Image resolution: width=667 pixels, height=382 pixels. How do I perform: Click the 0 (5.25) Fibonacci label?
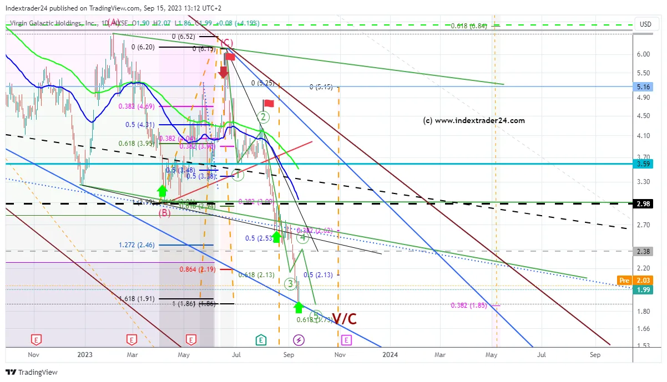point(263,83)
